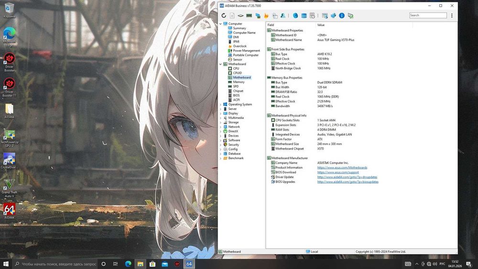Image resolution: width=478 pixels, height=269 pixels.
Task: Click the window-with-download-arrow toolbar icon
Action: [325, 16]
